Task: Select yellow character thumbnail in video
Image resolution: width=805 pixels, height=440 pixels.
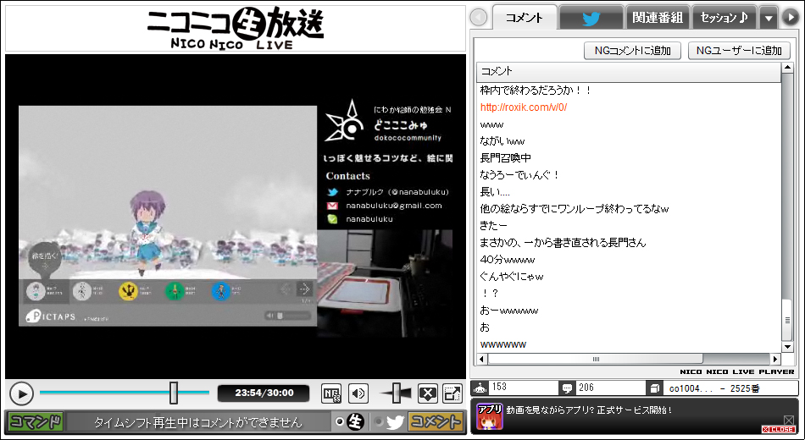Action: 128,291
